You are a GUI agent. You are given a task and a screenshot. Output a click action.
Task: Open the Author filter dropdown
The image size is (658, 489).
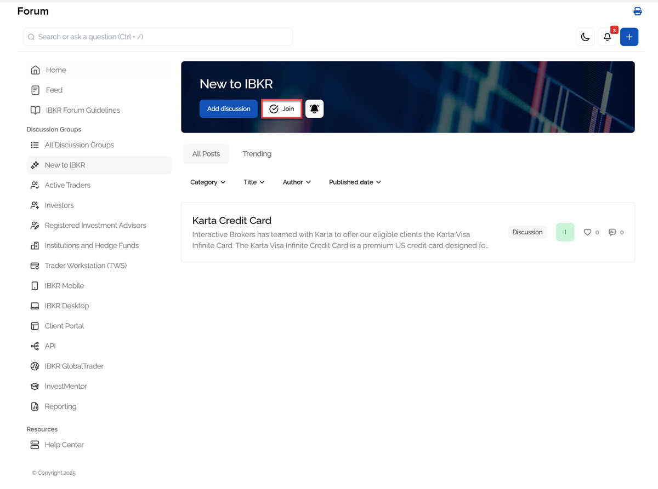coord(296,182)
